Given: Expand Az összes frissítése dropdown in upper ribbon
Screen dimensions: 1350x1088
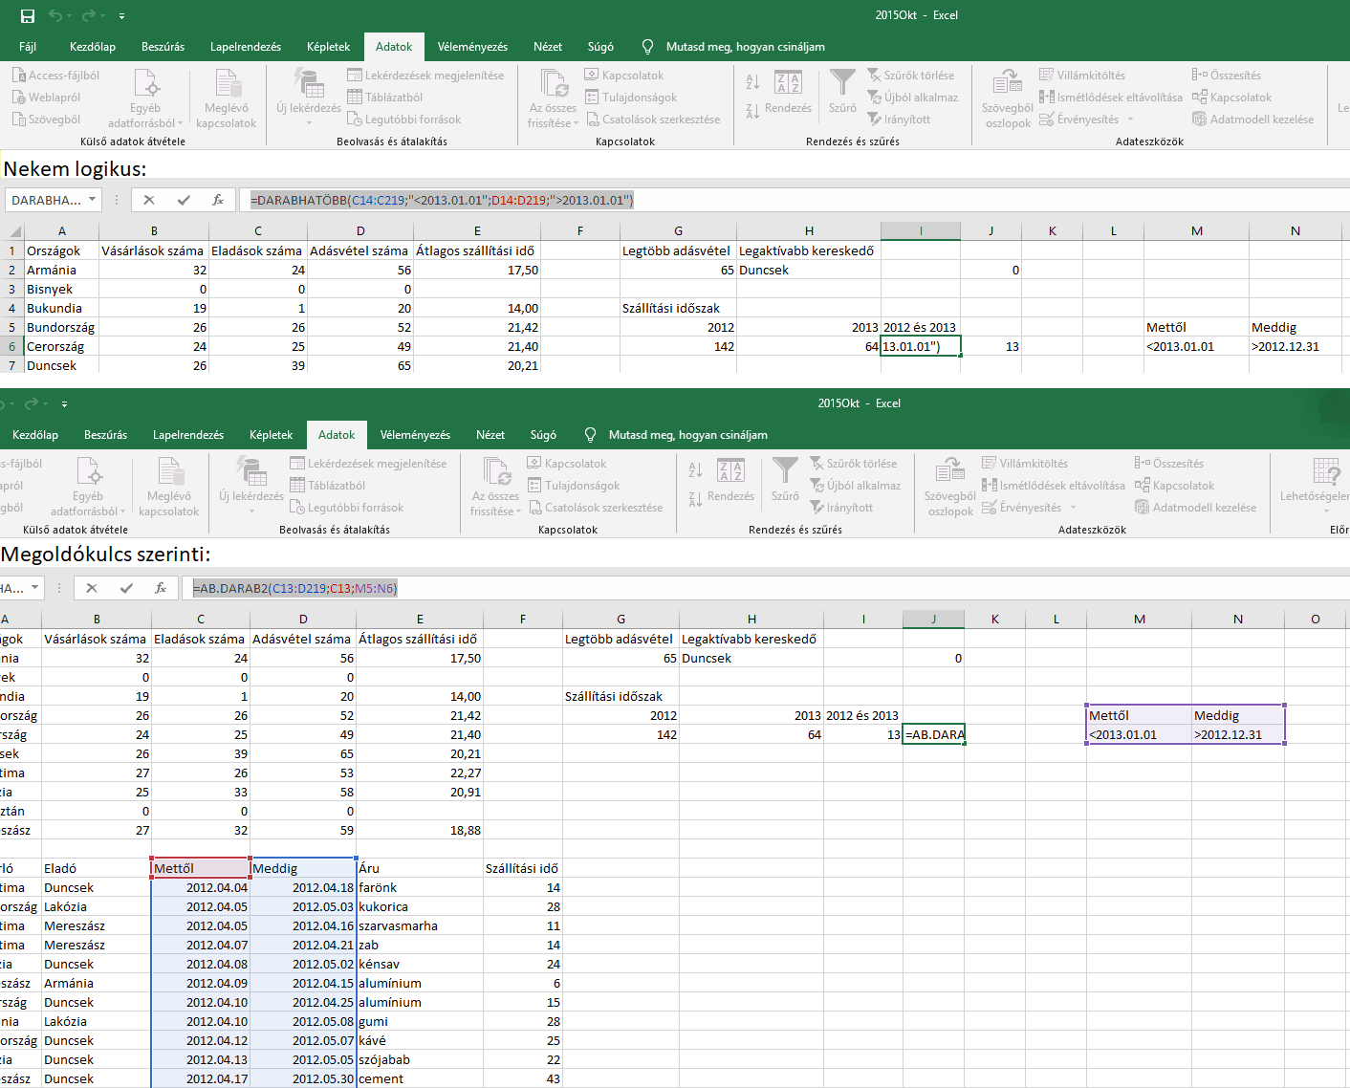Looking at the screenshot, I should (576, 123).
